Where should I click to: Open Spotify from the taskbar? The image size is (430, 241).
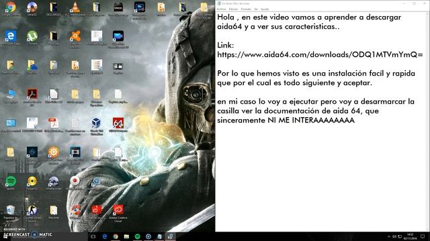coord(137,236)
